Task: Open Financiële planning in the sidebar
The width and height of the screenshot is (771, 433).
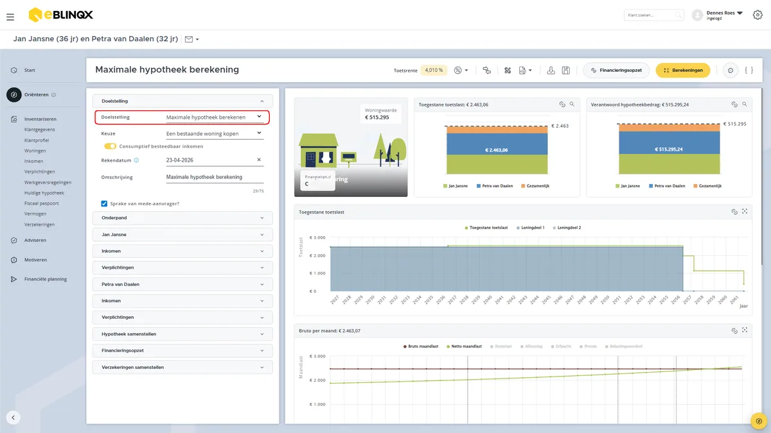Action: [x=45, y=280]
